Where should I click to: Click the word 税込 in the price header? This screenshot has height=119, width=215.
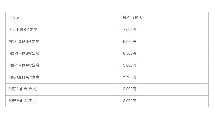click(138, 18)
